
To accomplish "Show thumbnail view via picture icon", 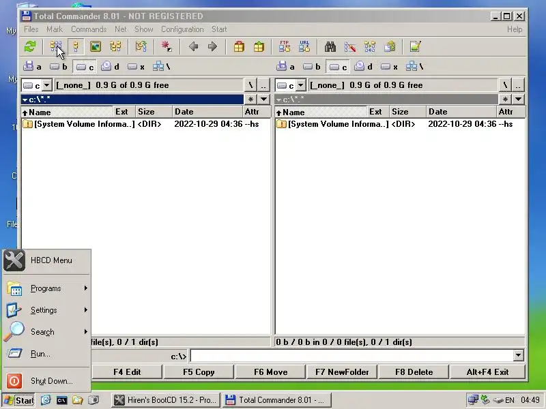I will (x=96, y=46).
